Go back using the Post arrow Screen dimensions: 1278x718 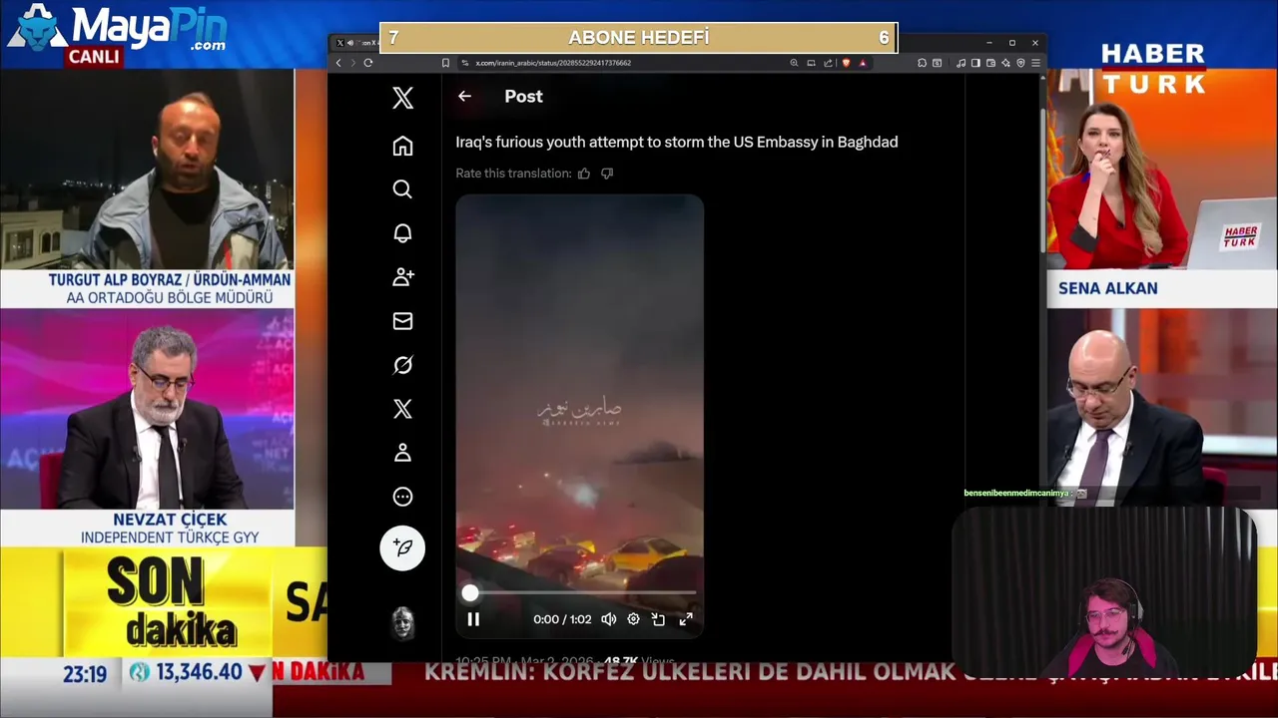click(x=464, y=96)
